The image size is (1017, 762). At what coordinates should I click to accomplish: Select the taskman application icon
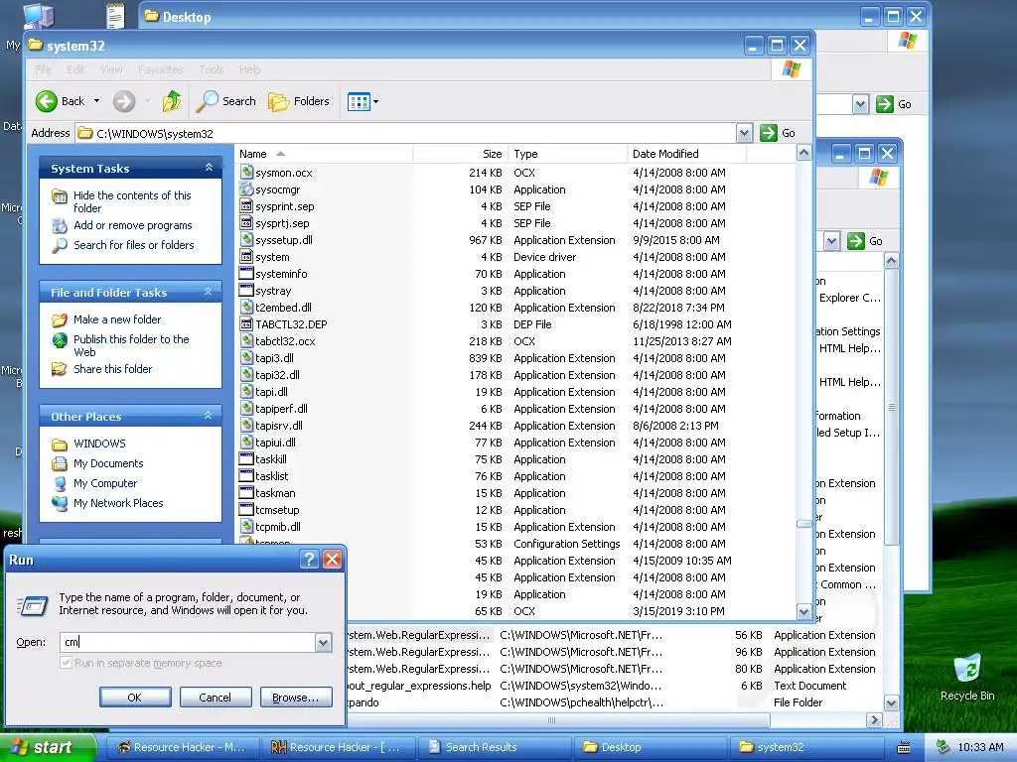coord(246,492)
